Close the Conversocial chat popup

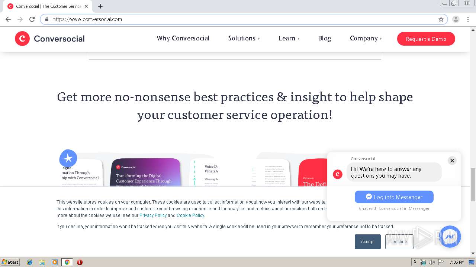452,161
